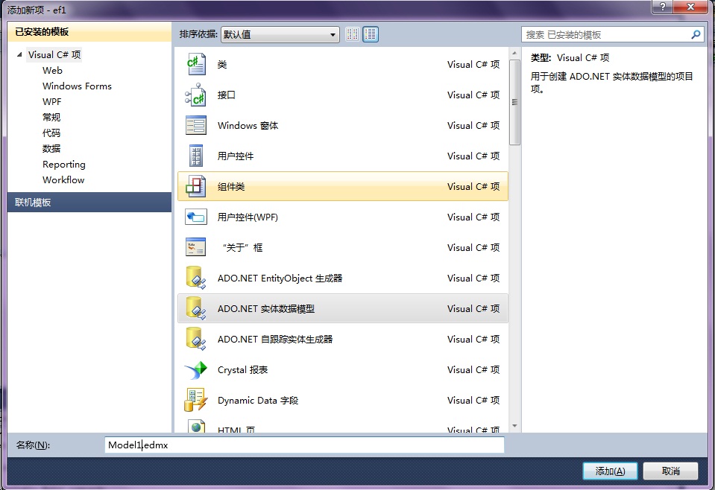Switch to medium icons view

tap(371, 34)
